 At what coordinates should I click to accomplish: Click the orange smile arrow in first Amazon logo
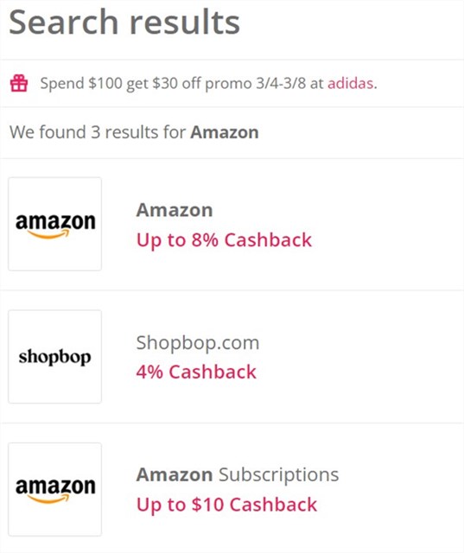click(48, 234)
